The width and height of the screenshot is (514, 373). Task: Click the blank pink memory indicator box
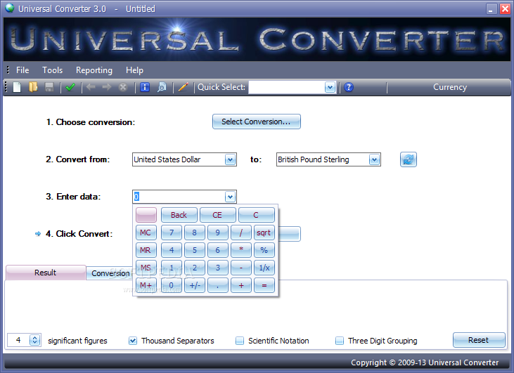[146, 215]
